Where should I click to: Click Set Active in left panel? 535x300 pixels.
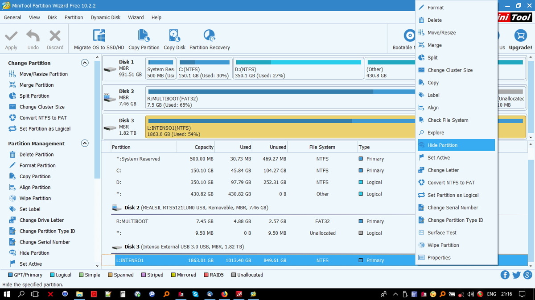31,264
